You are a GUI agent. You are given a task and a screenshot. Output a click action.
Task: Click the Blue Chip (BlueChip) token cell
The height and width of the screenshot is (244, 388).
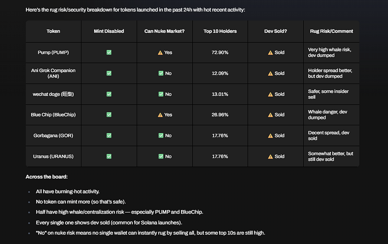click(x=53, y=115)
